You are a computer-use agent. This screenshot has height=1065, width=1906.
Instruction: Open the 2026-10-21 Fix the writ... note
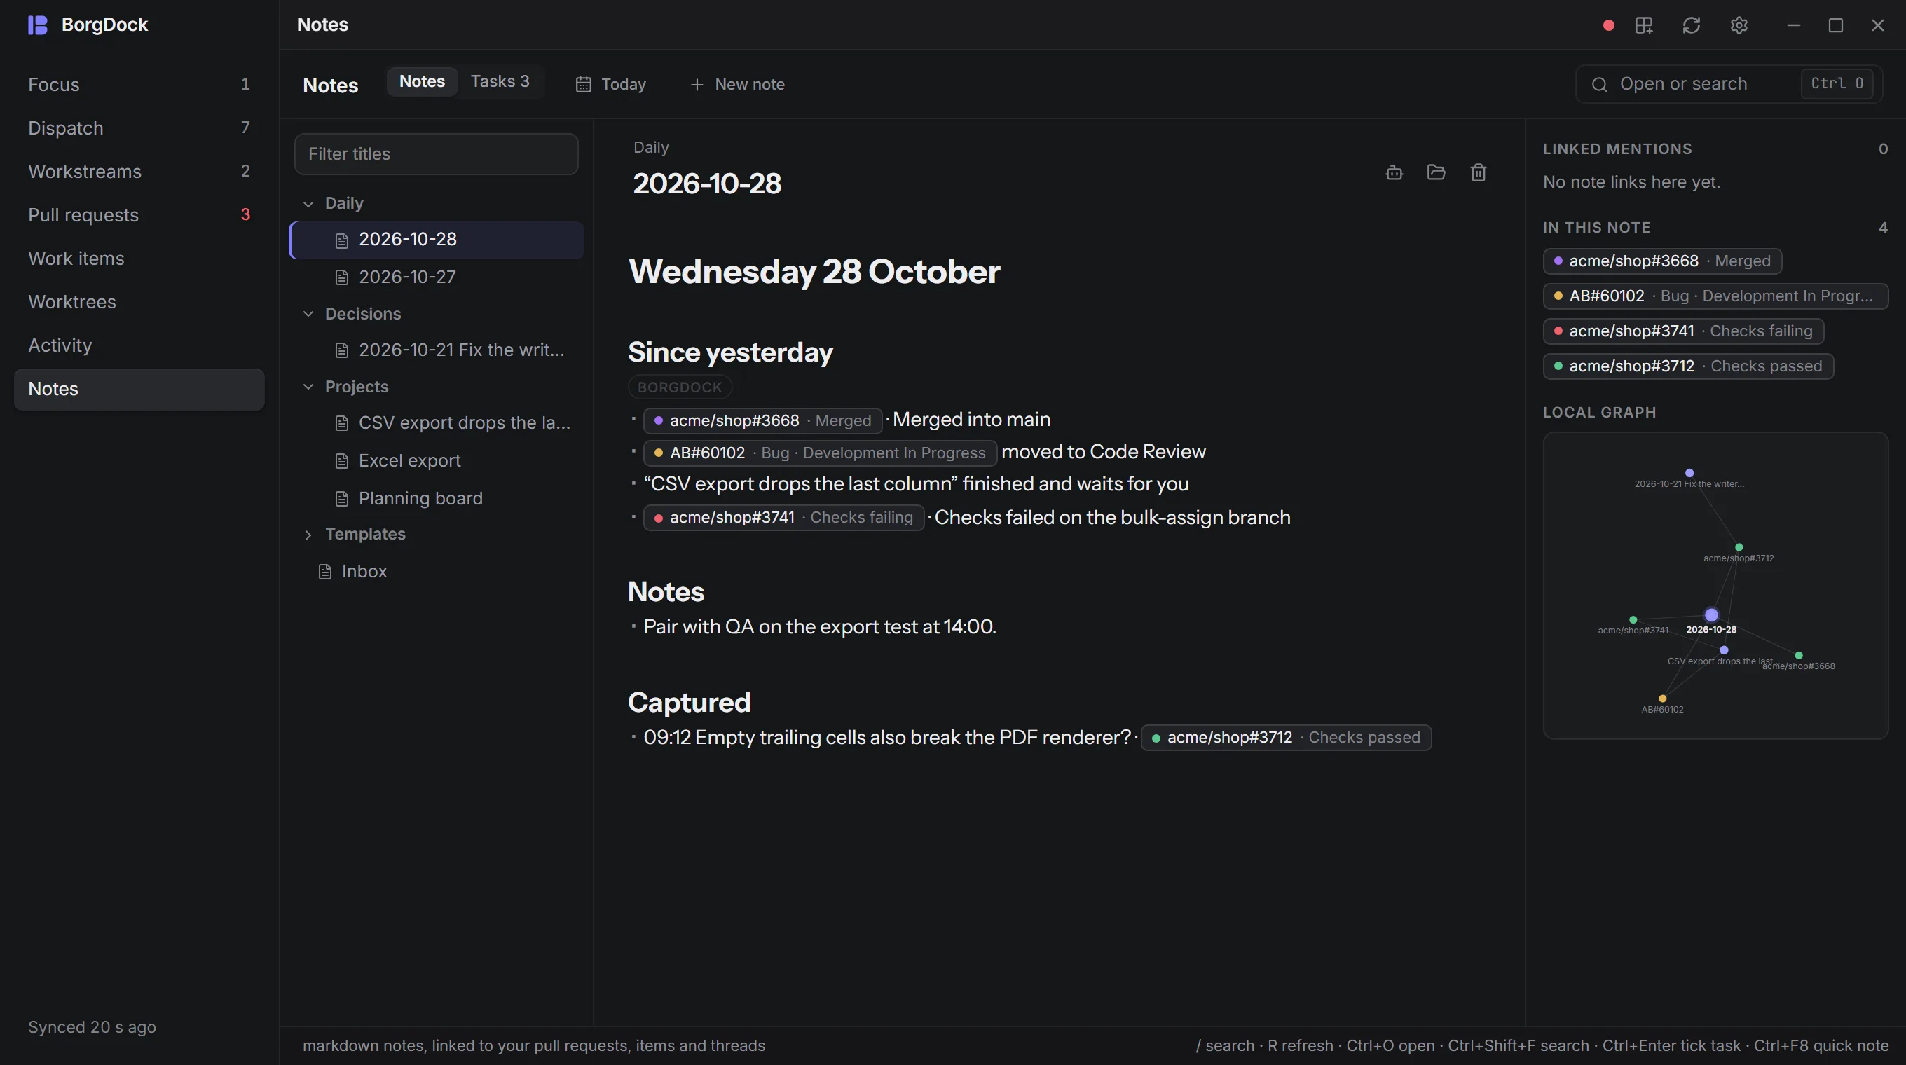[x=437, y=350]
